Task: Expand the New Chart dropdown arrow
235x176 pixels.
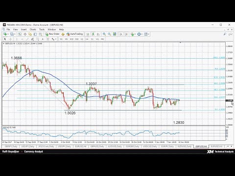Action: point(8,34)
